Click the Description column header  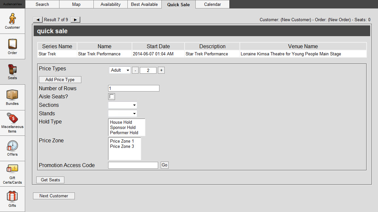click(x=212, y=46)
